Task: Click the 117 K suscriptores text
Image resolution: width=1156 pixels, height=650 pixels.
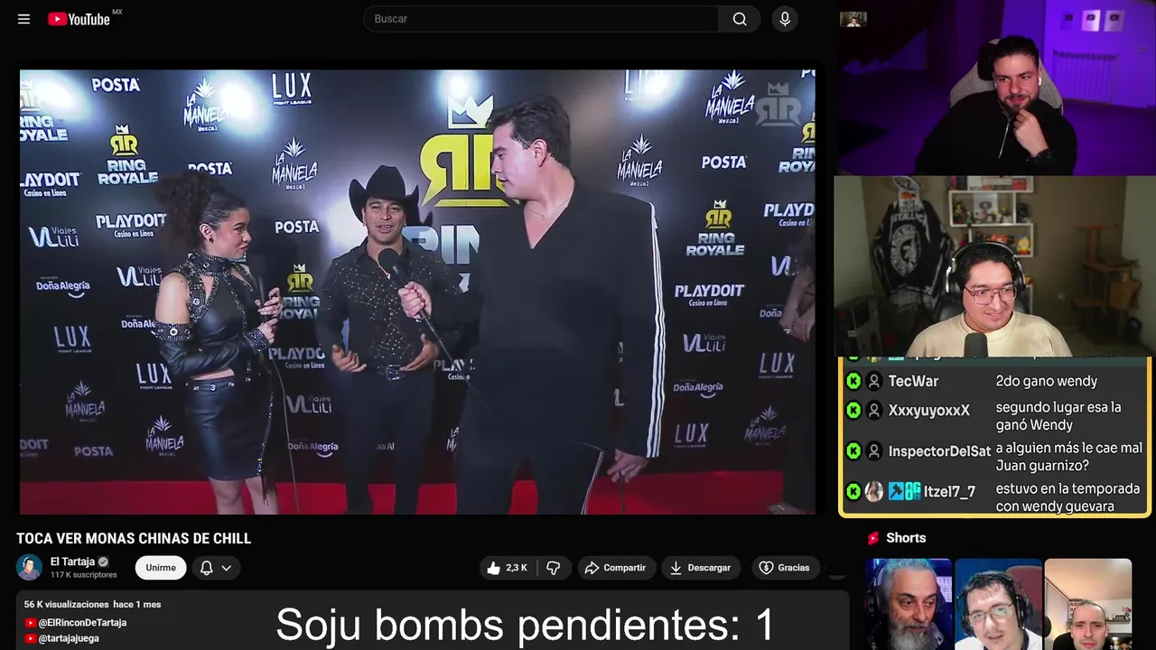Action: (x=84, y=575)
